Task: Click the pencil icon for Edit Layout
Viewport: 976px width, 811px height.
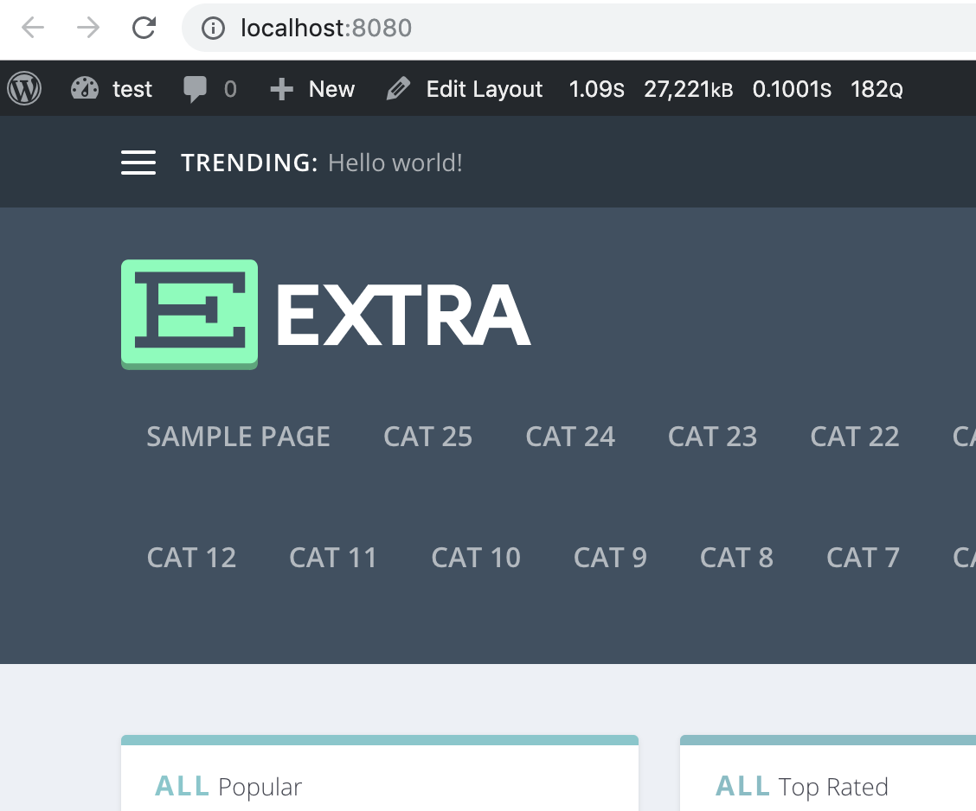Action: click(x=398, y=88)
